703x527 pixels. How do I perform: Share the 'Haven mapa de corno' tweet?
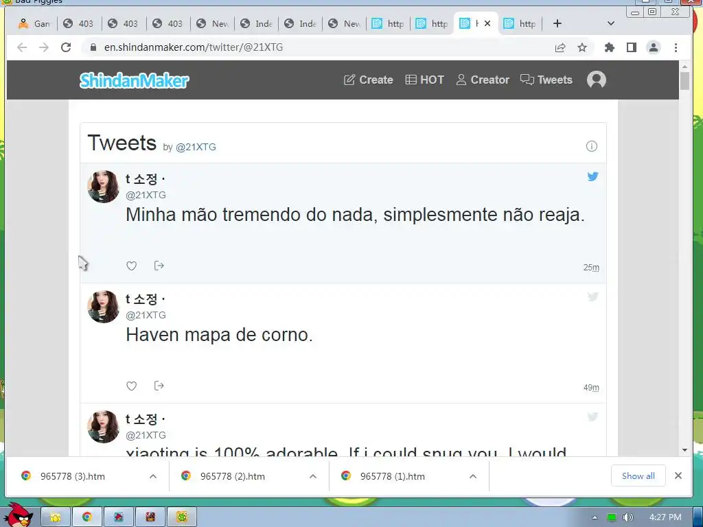tap(159, 386)
